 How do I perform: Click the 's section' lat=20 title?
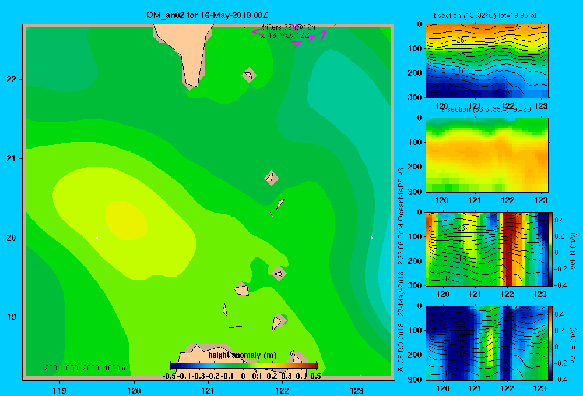coord(486,109)
